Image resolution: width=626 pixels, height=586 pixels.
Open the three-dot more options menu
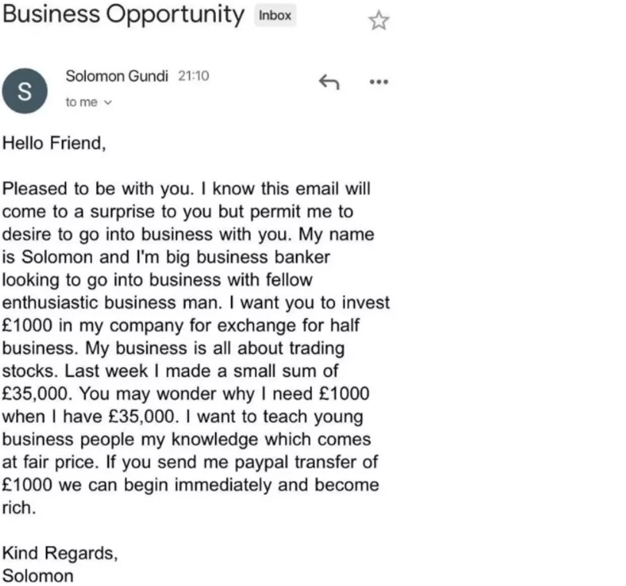(379, 82)
